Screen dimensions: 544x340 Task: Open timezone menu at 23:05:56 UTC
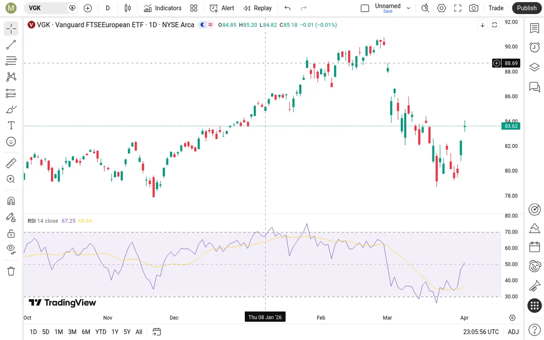(481, 332)
